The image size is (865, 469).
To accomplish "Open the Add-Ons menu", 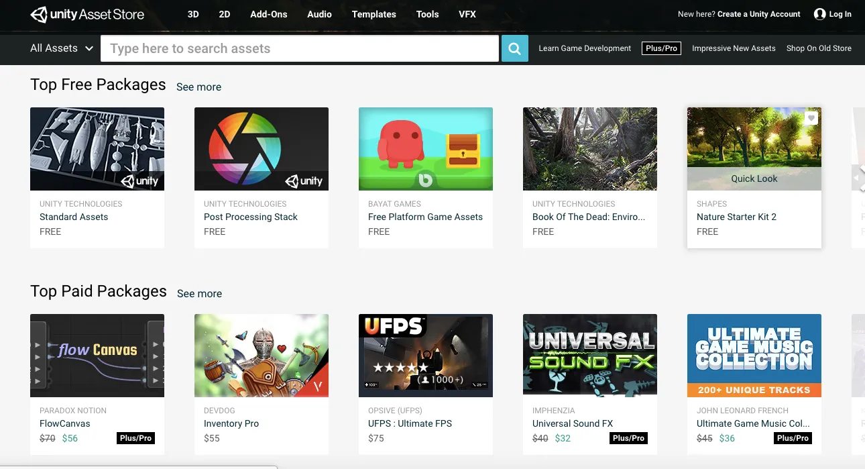I will (x=269, y=14).
